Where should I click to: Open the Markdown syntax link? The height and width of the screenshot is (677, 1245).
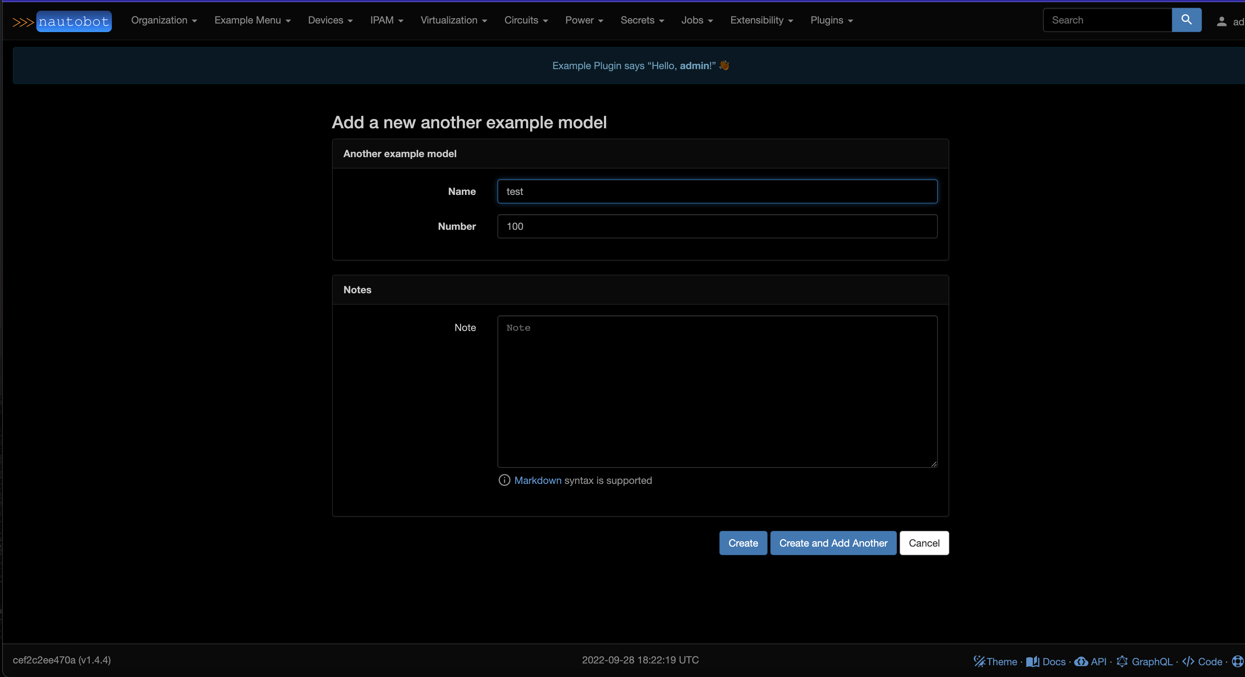point(537,480)
